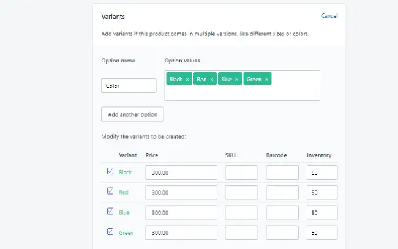Click the Price column header
The image size is (398, 249).
point(152,155)
